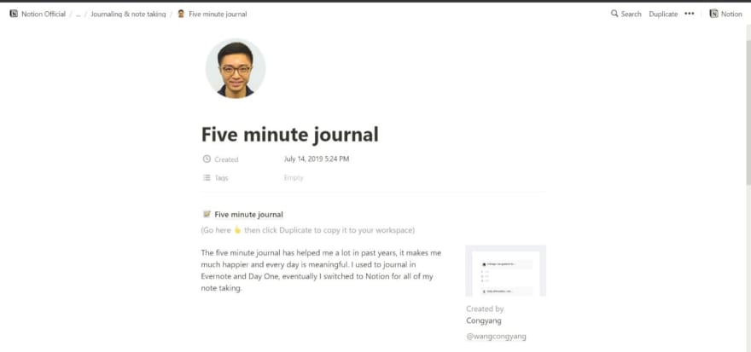Click the Created date value
The height and width of the screenshot is (352, 751).
[316, 159]
